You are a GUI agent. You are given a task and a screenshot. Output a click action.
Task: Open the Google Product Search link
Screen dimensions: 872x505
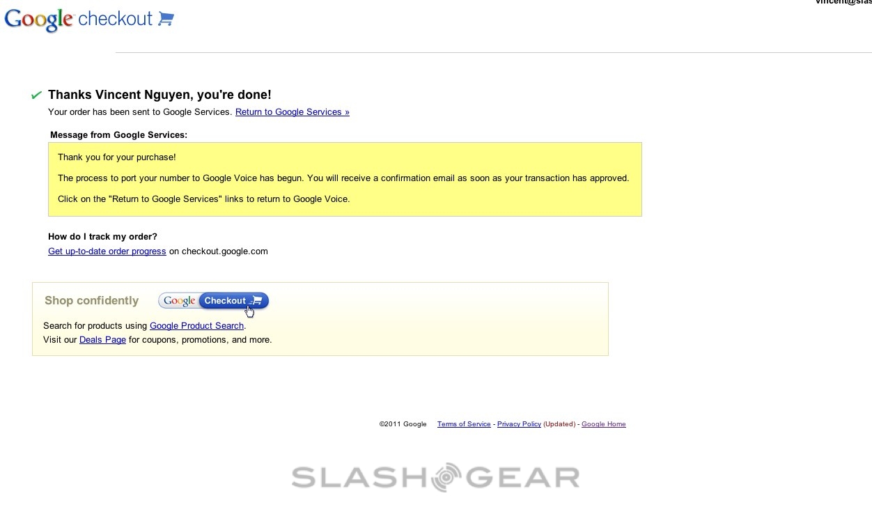196,326
